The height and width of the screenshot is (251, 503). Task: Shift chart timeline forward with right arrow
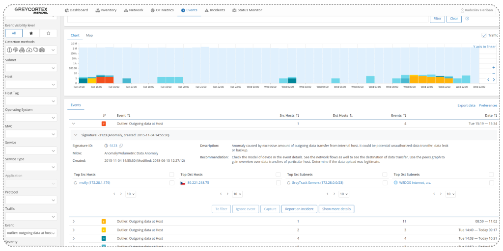coord(494,79)
